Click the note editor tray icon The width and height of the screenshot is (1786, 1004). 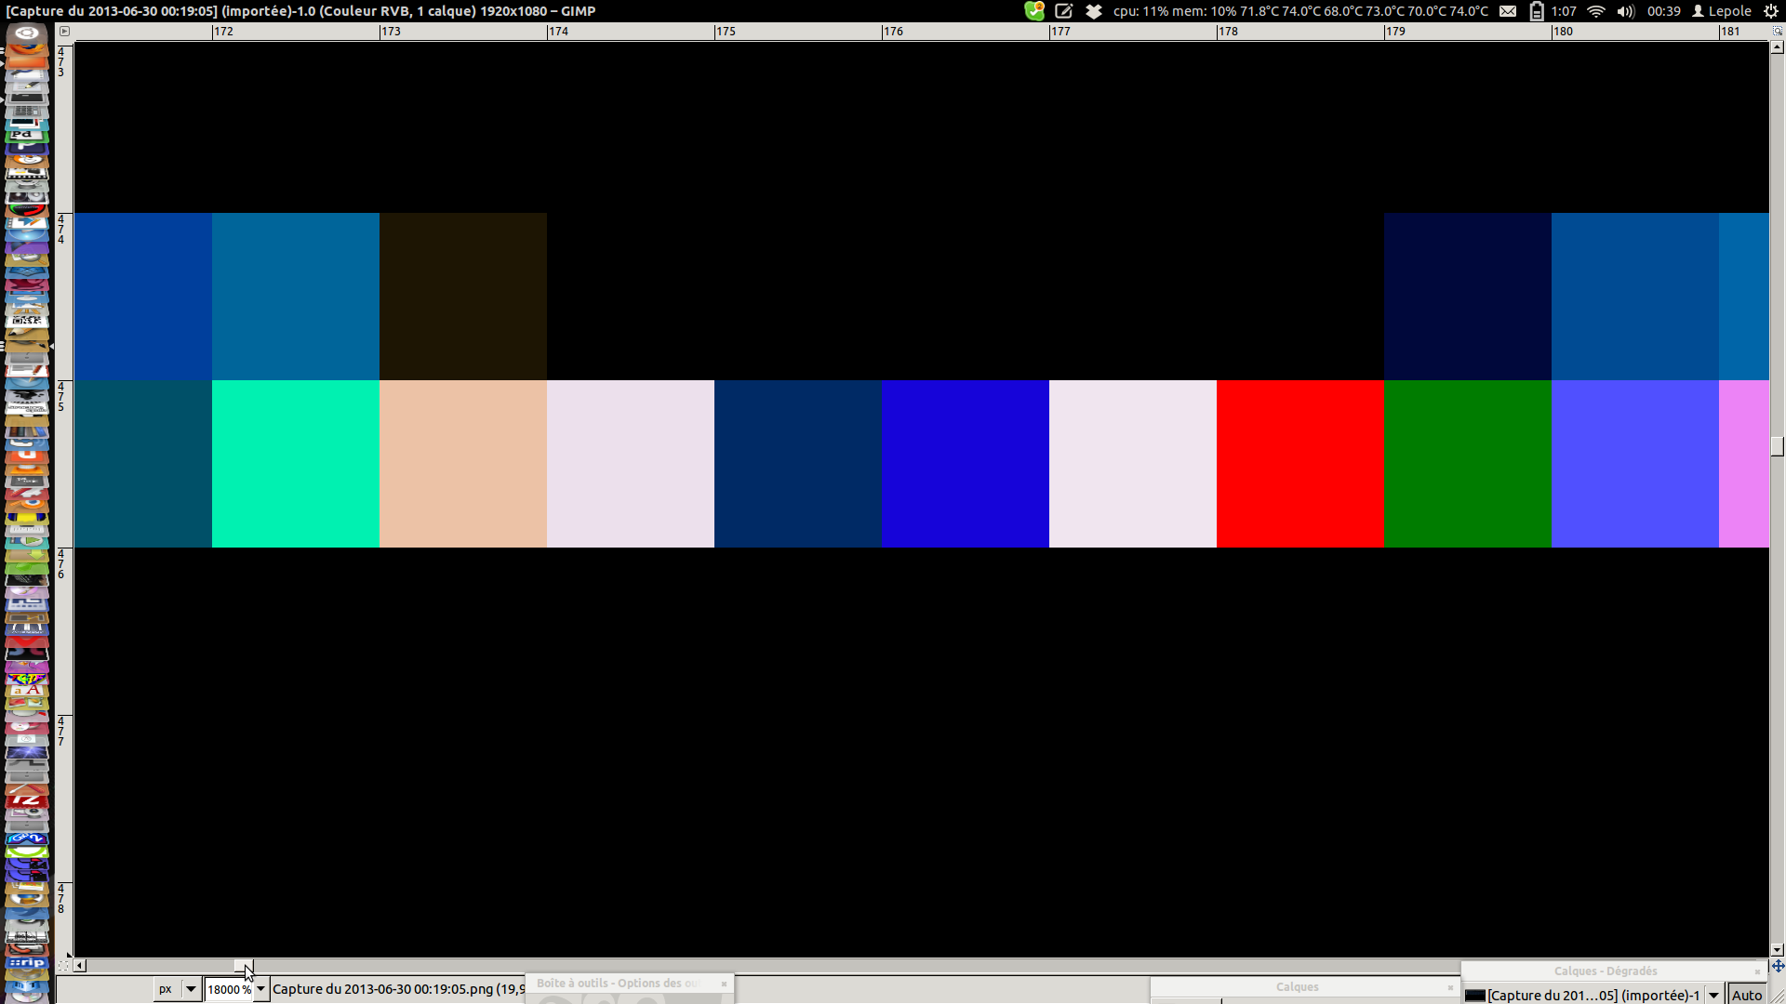(x=1064, y=11)
